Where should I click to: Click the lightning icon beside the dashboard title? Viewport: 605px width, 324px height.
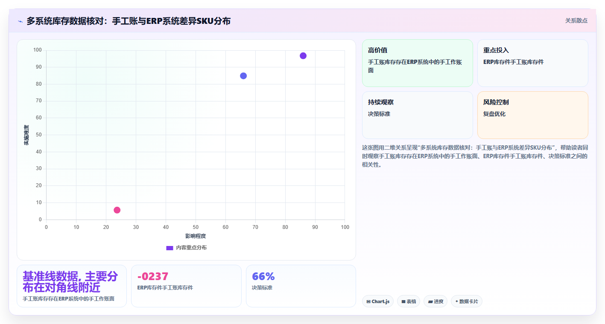pos(20,21)
